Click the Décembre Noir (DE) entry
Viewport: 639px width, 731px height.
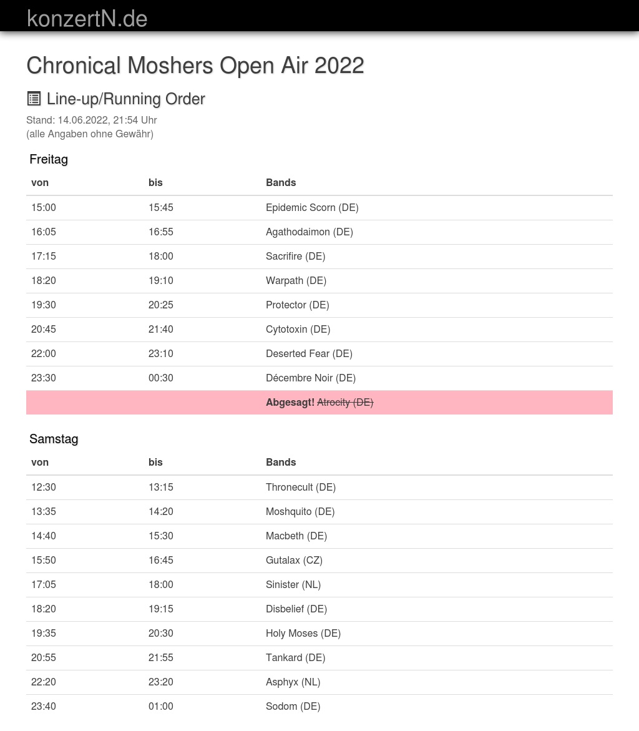pyautogui.click(x=311, y=378)
